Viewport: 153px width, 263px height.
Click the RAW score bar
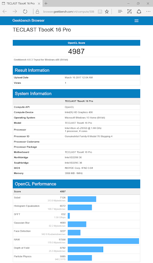(x=104, y=241)
